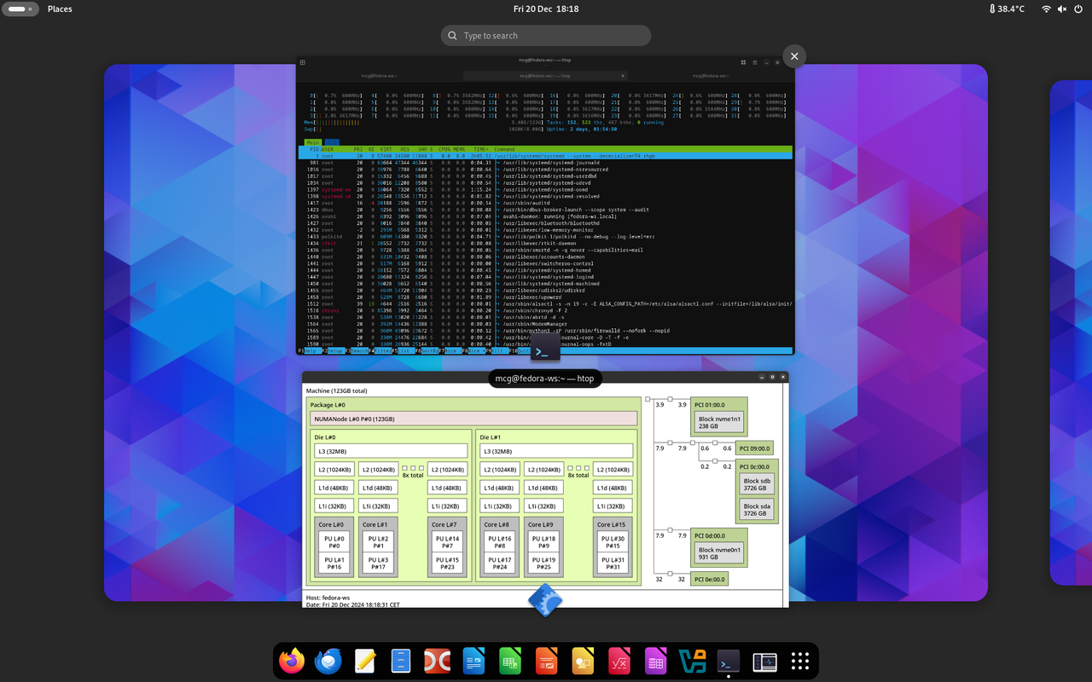Show all applications grid
Viewport: 1092px width, 682px height.
pyautogui.click(x=800, y=661)
